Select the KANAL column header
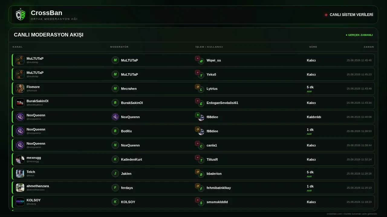 [x=18, y=47]
